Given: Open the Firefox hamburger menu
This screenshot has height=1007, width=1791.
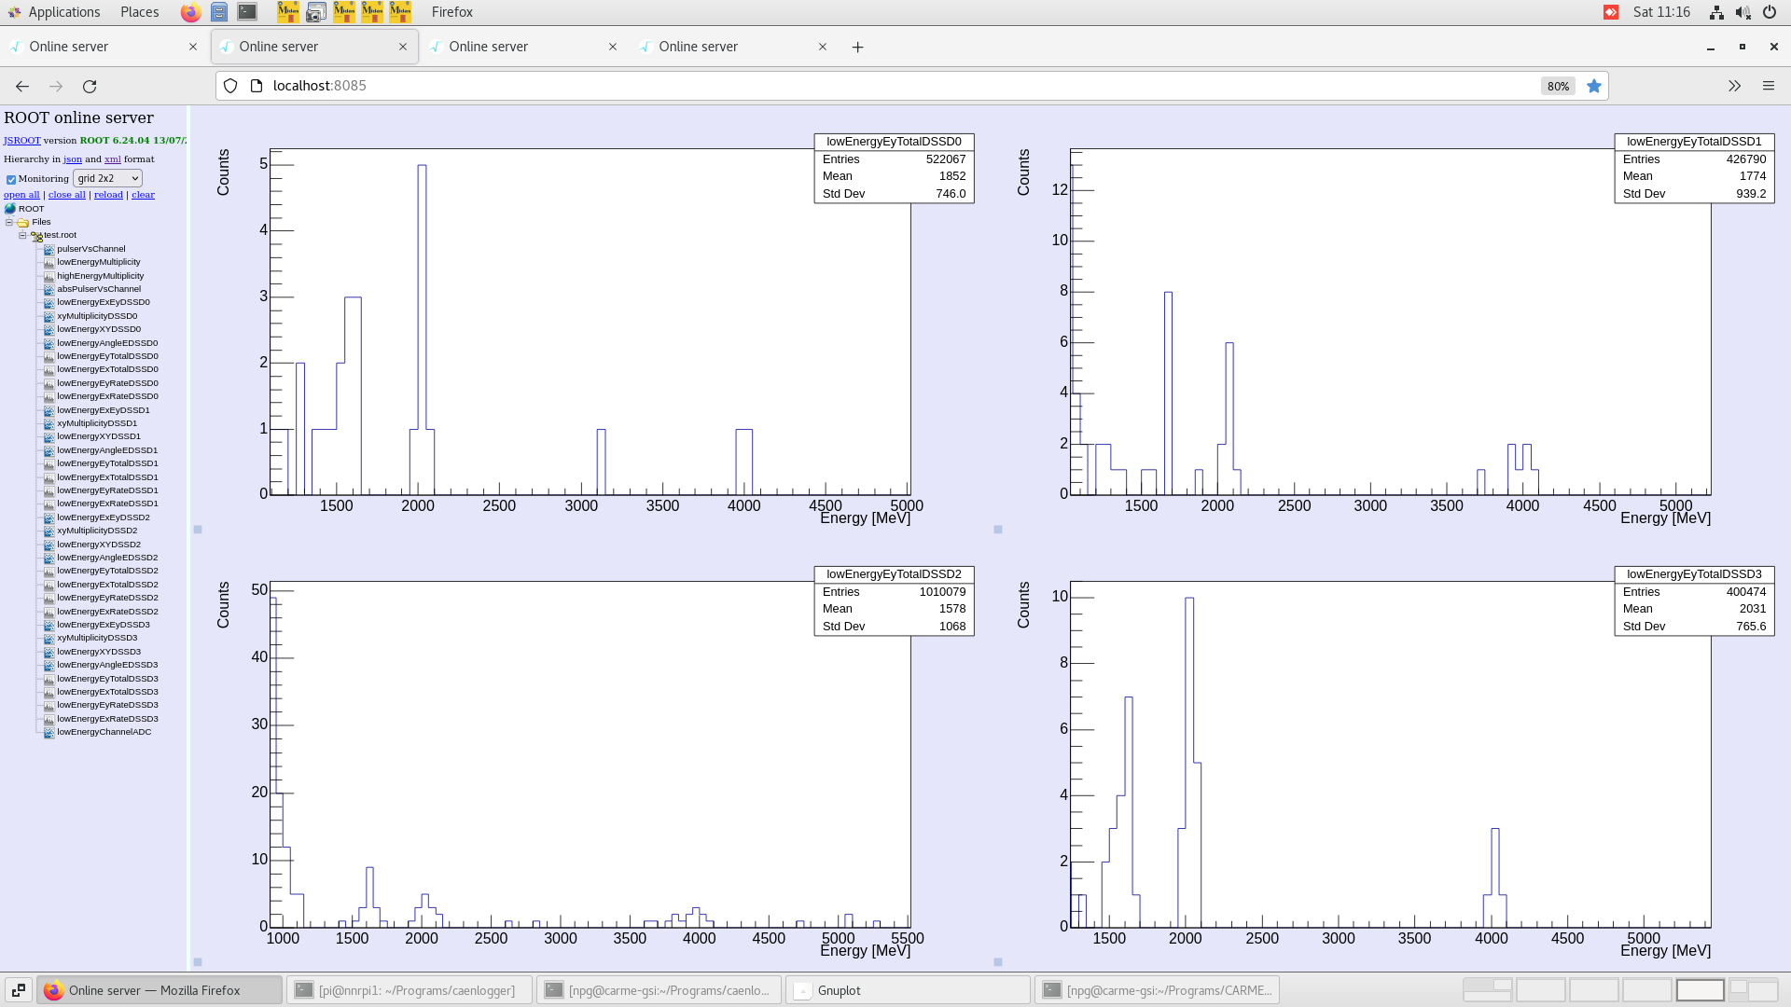Looking at the screenshot, I should 1768,86.
